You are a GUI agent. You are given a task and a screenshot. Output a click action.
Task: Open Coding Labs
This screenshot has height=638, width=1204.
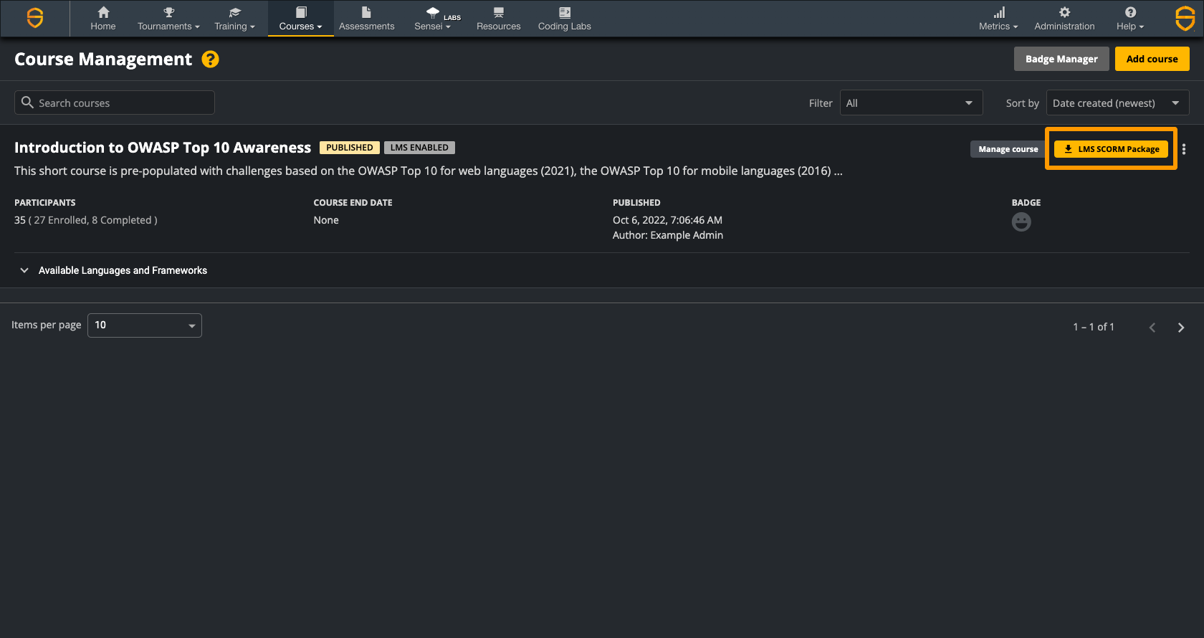565,19
